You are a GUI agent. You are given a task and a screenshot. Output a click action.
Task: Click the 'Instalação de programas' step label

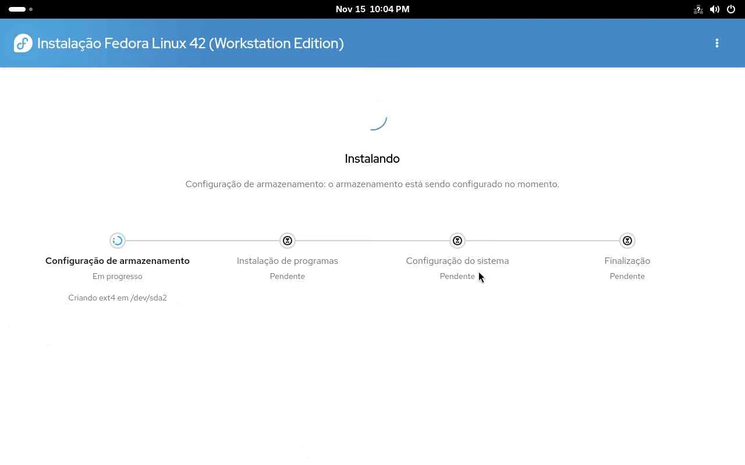tap(288, 261)
